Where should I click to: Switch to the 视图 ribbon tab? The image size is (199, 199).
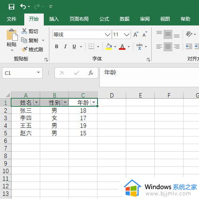[165, 19]
